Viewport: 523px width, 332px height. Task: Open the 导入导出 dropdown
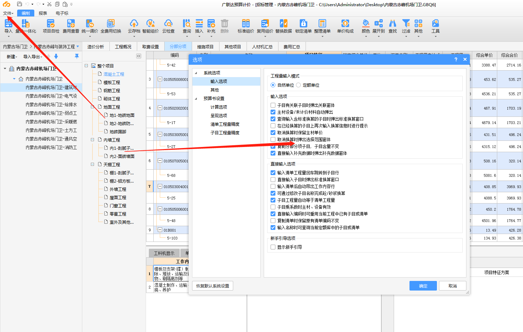[33, 57]
